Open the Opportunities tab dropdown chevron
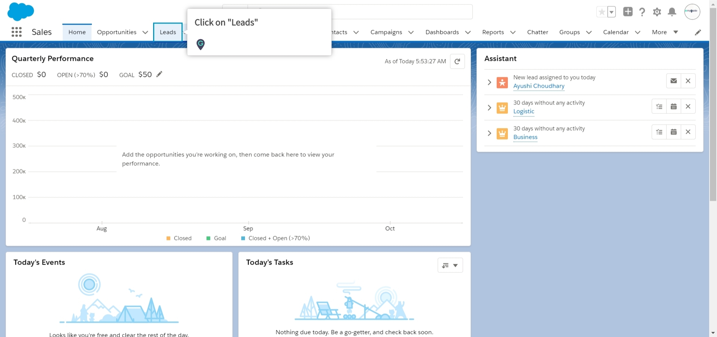The height and width of the screenshot is (337, 717). pos(145,32)
